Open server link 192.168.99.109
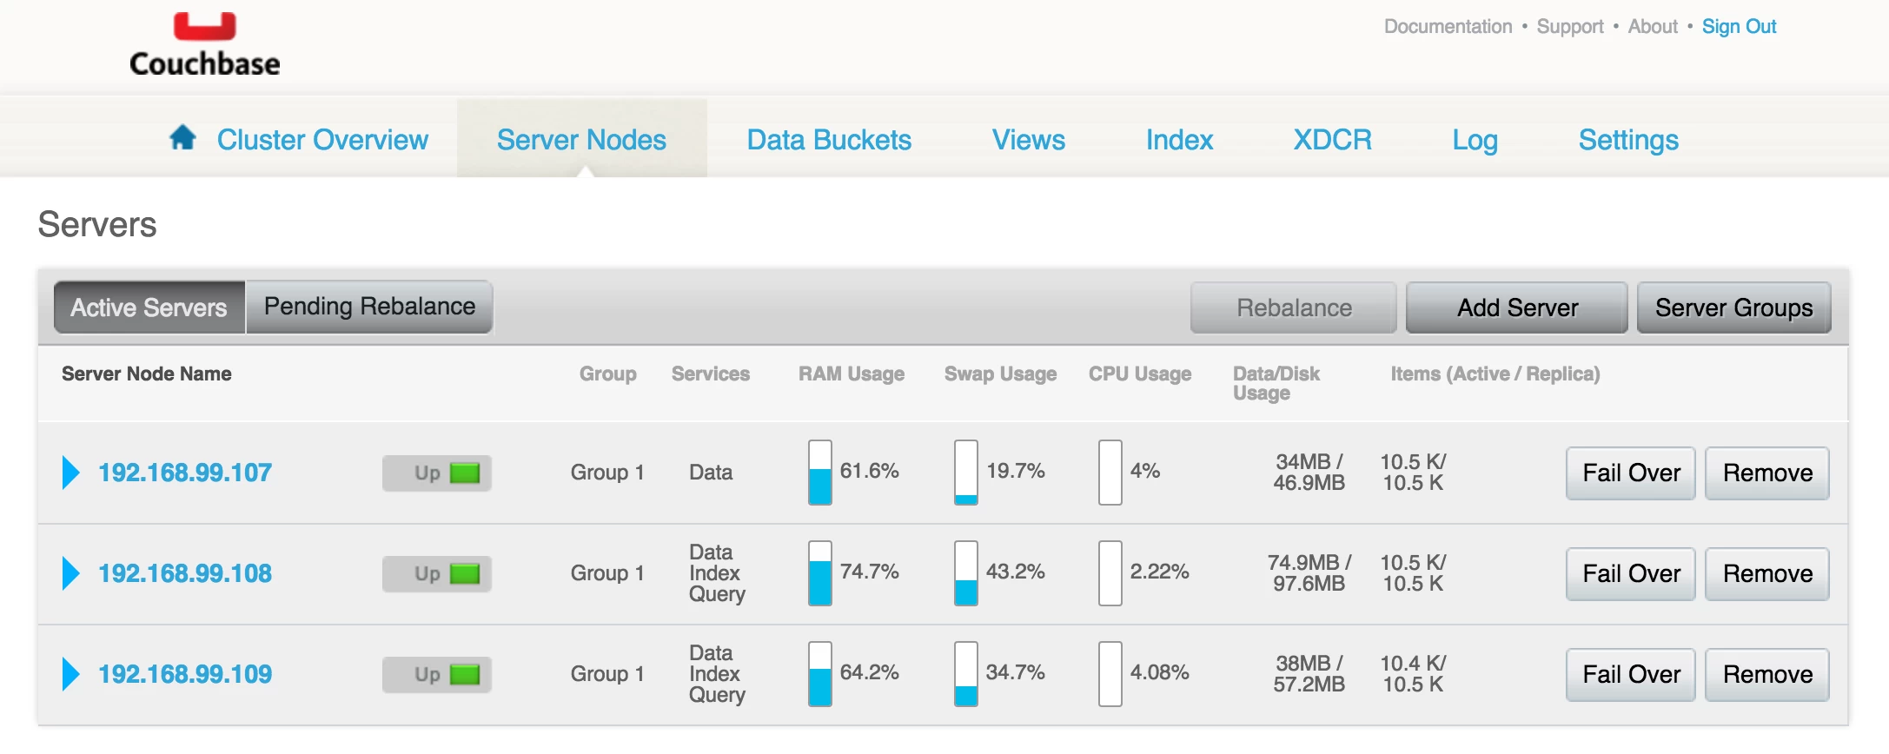 tap(185, 674)
